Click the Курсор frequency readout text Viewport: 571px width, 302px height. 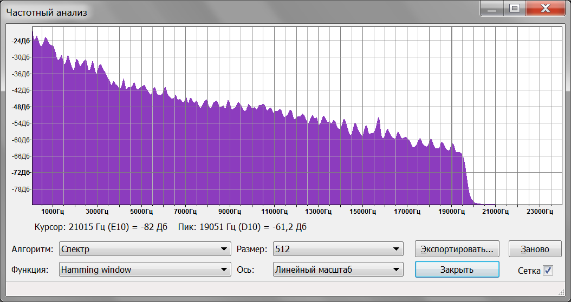pos(101,227)
